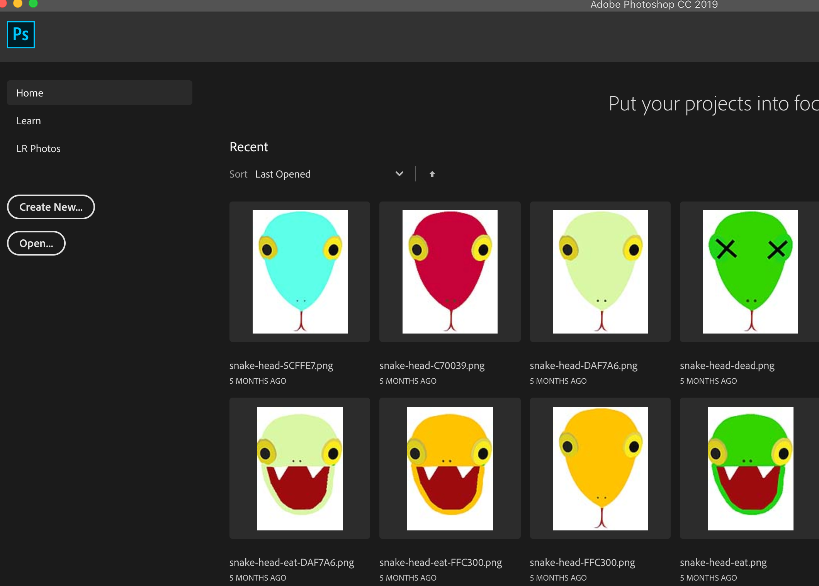Image resolution: width=819 pixels, height=586 pixels.
Task: Click the Sort label
Action: point(238,174)
